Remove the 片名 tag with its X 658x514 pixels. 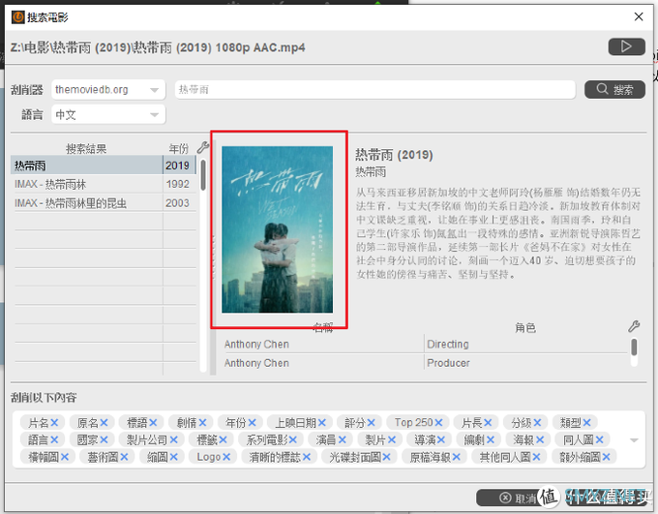54,422
